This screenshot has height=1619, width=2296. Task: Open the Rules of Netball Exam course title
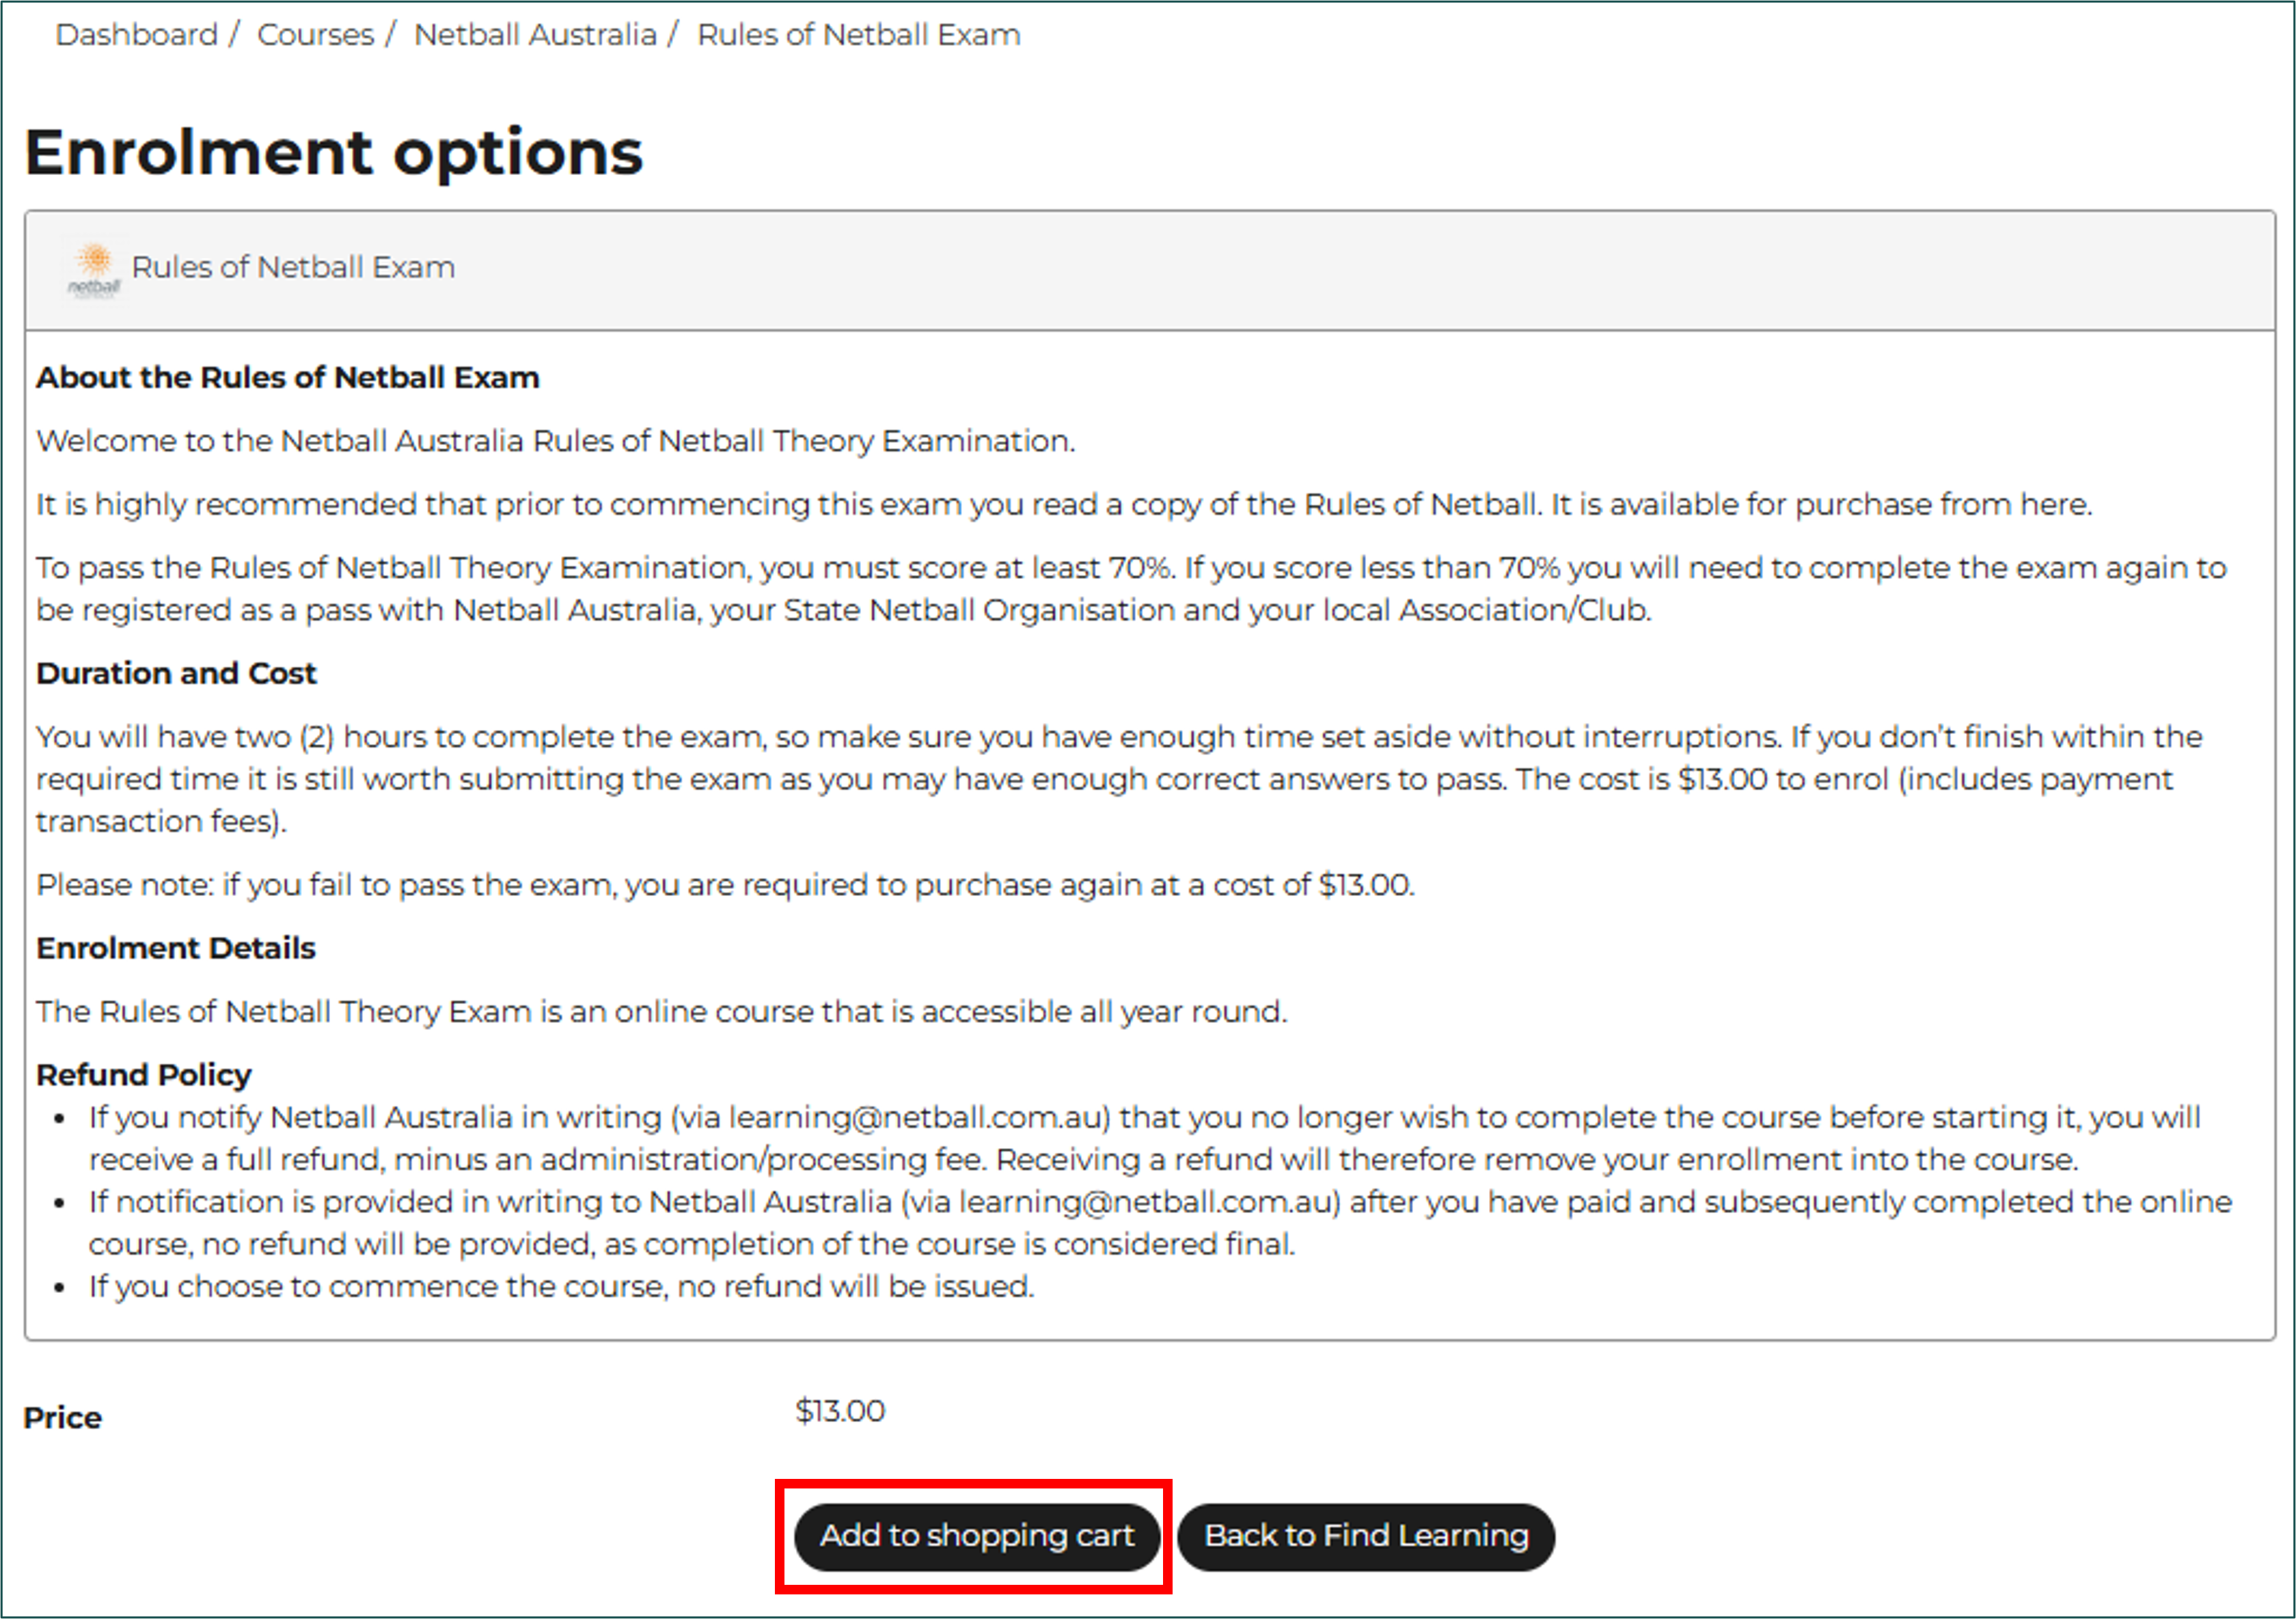click(293, 267)
